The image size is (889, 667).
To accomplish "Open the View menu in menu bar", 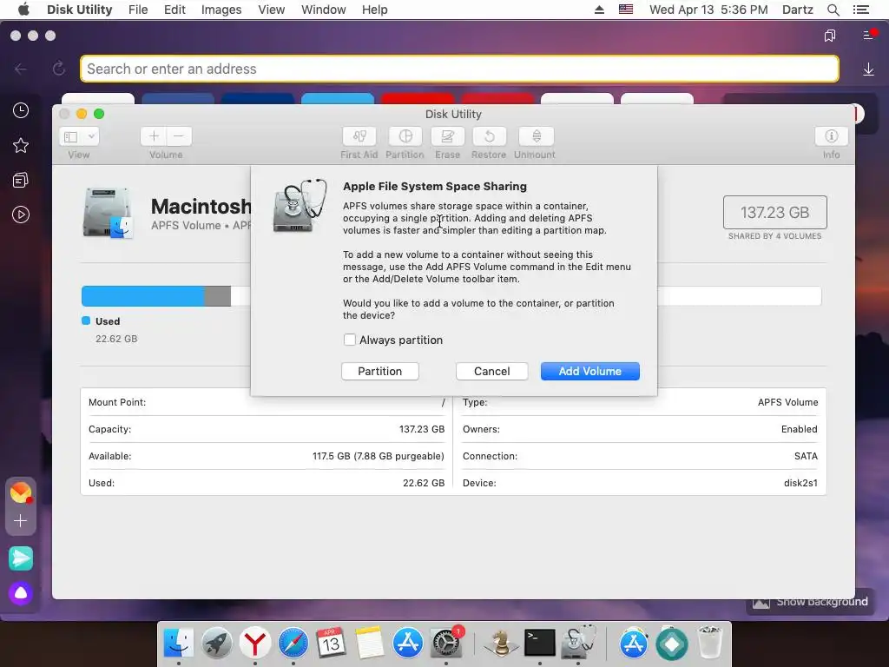I will [271, 10].
